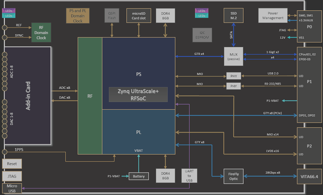This screenshot has width=323, height=195.
Task: Click the 'GTY x8 (PCIe)' link label
Action: click(272, 113)
